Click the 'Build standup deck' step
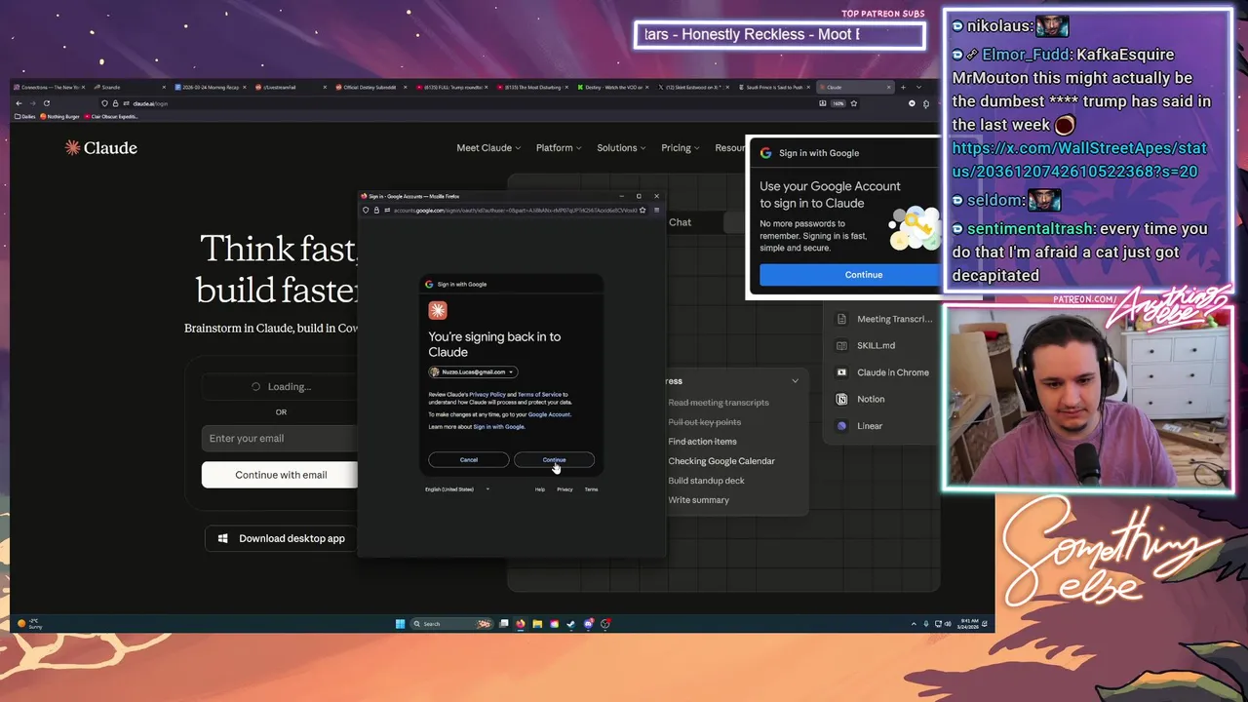 706,481
